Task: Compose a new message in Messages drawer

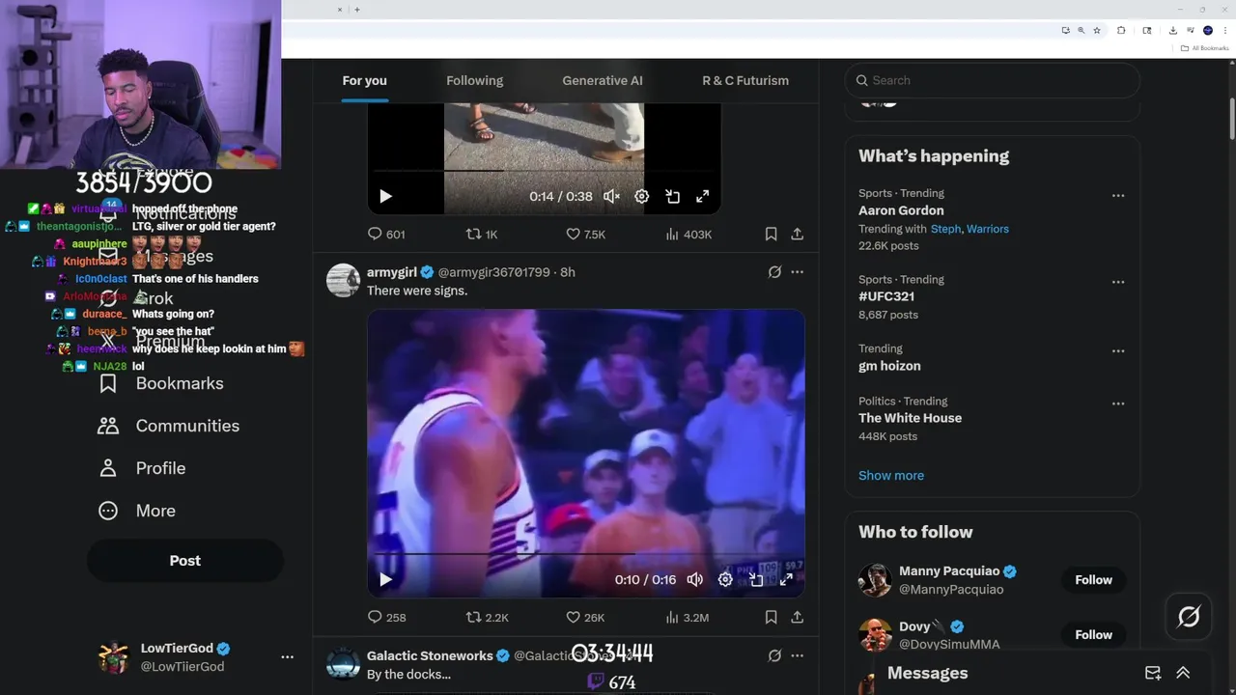Action: pos(1153,673)
